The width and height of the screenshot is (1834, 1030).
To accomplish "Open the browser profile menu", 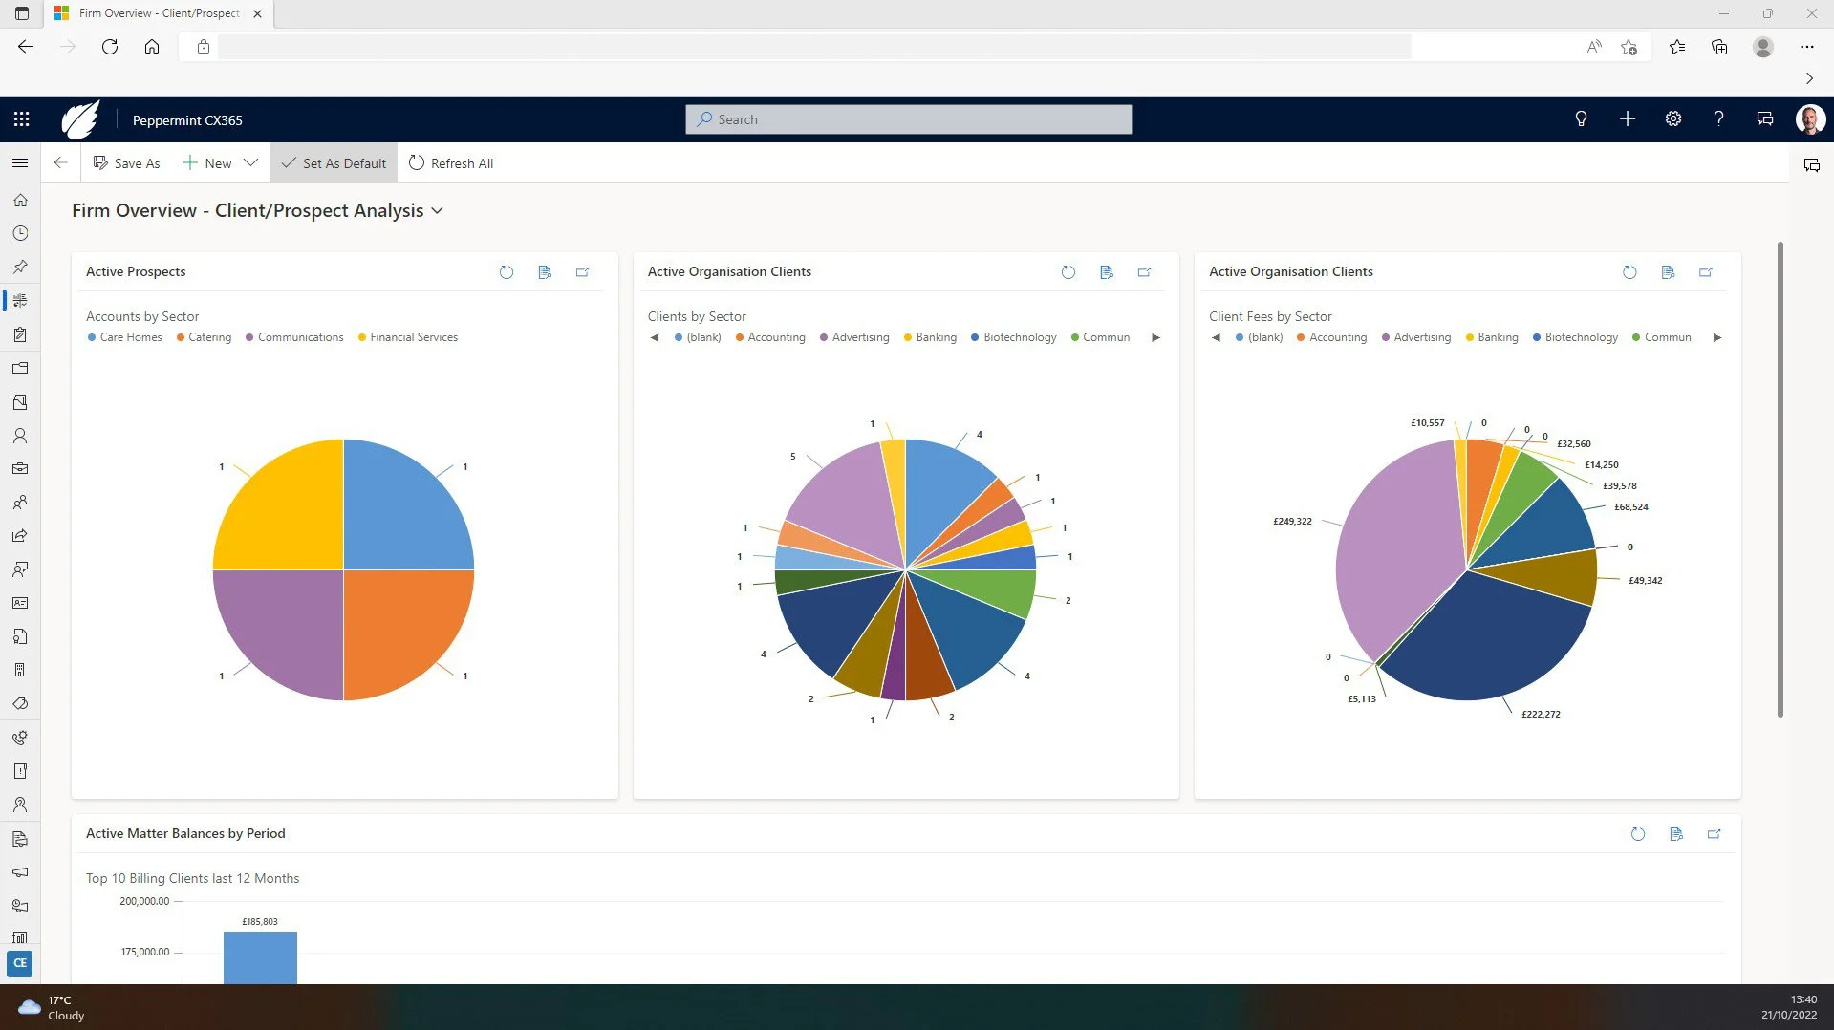I will 1762,46.
